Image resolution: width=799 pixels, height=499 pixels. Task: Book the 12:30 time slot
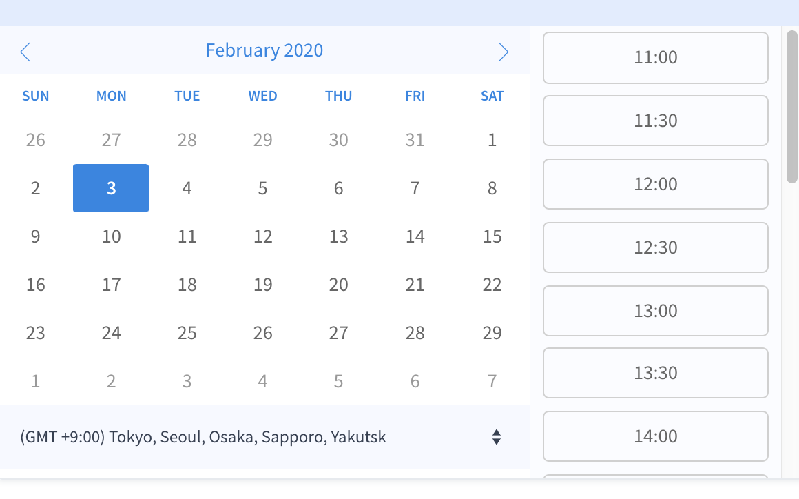click(x=655, y=247)
